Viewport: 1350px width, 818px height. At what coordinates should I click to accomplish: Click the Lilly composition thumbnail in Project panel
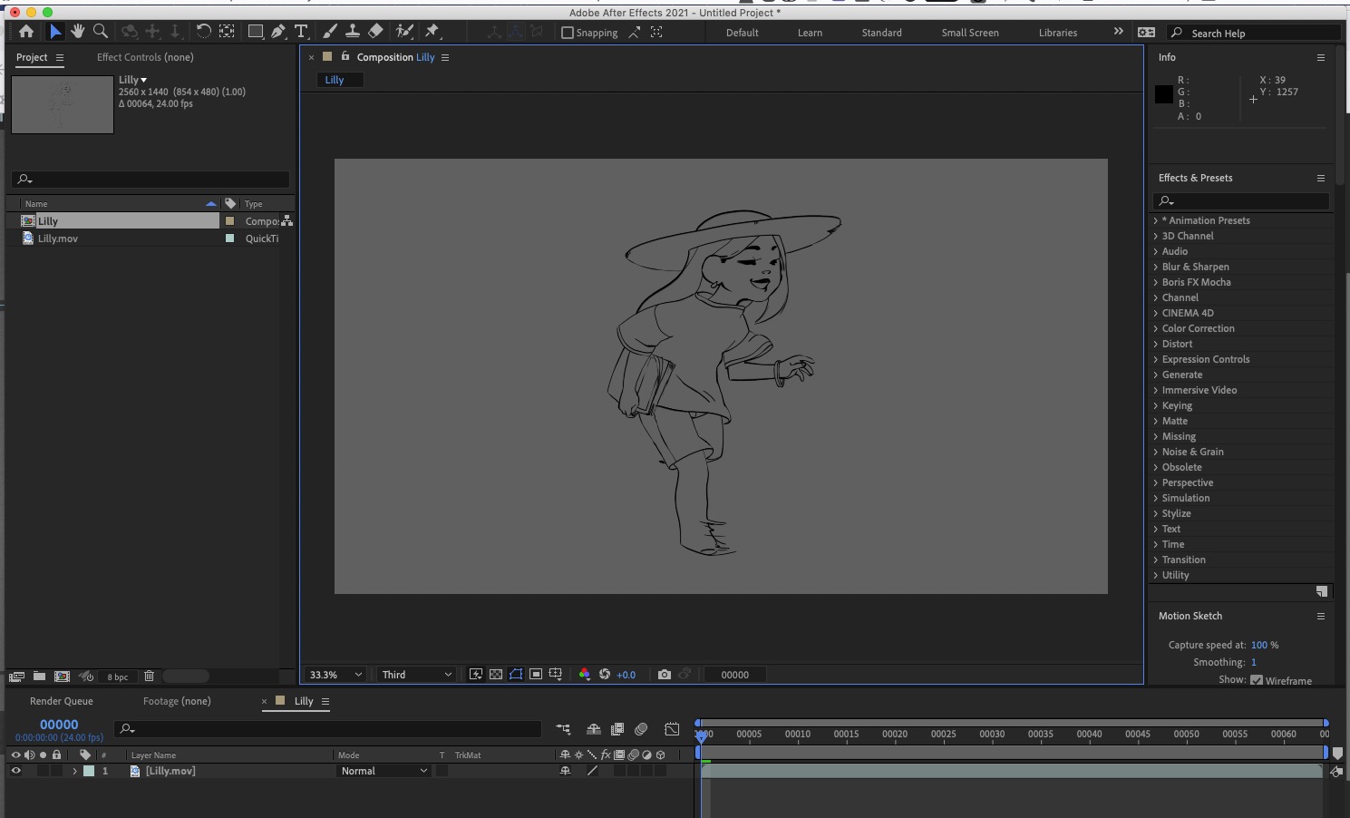tap(63, 104)
